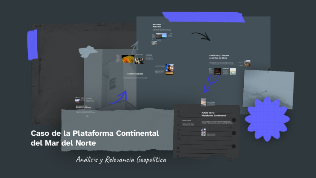Open the orange heat-map thumbnail
The height and width of the screenshot is (178, 316).
click(128, 59)
